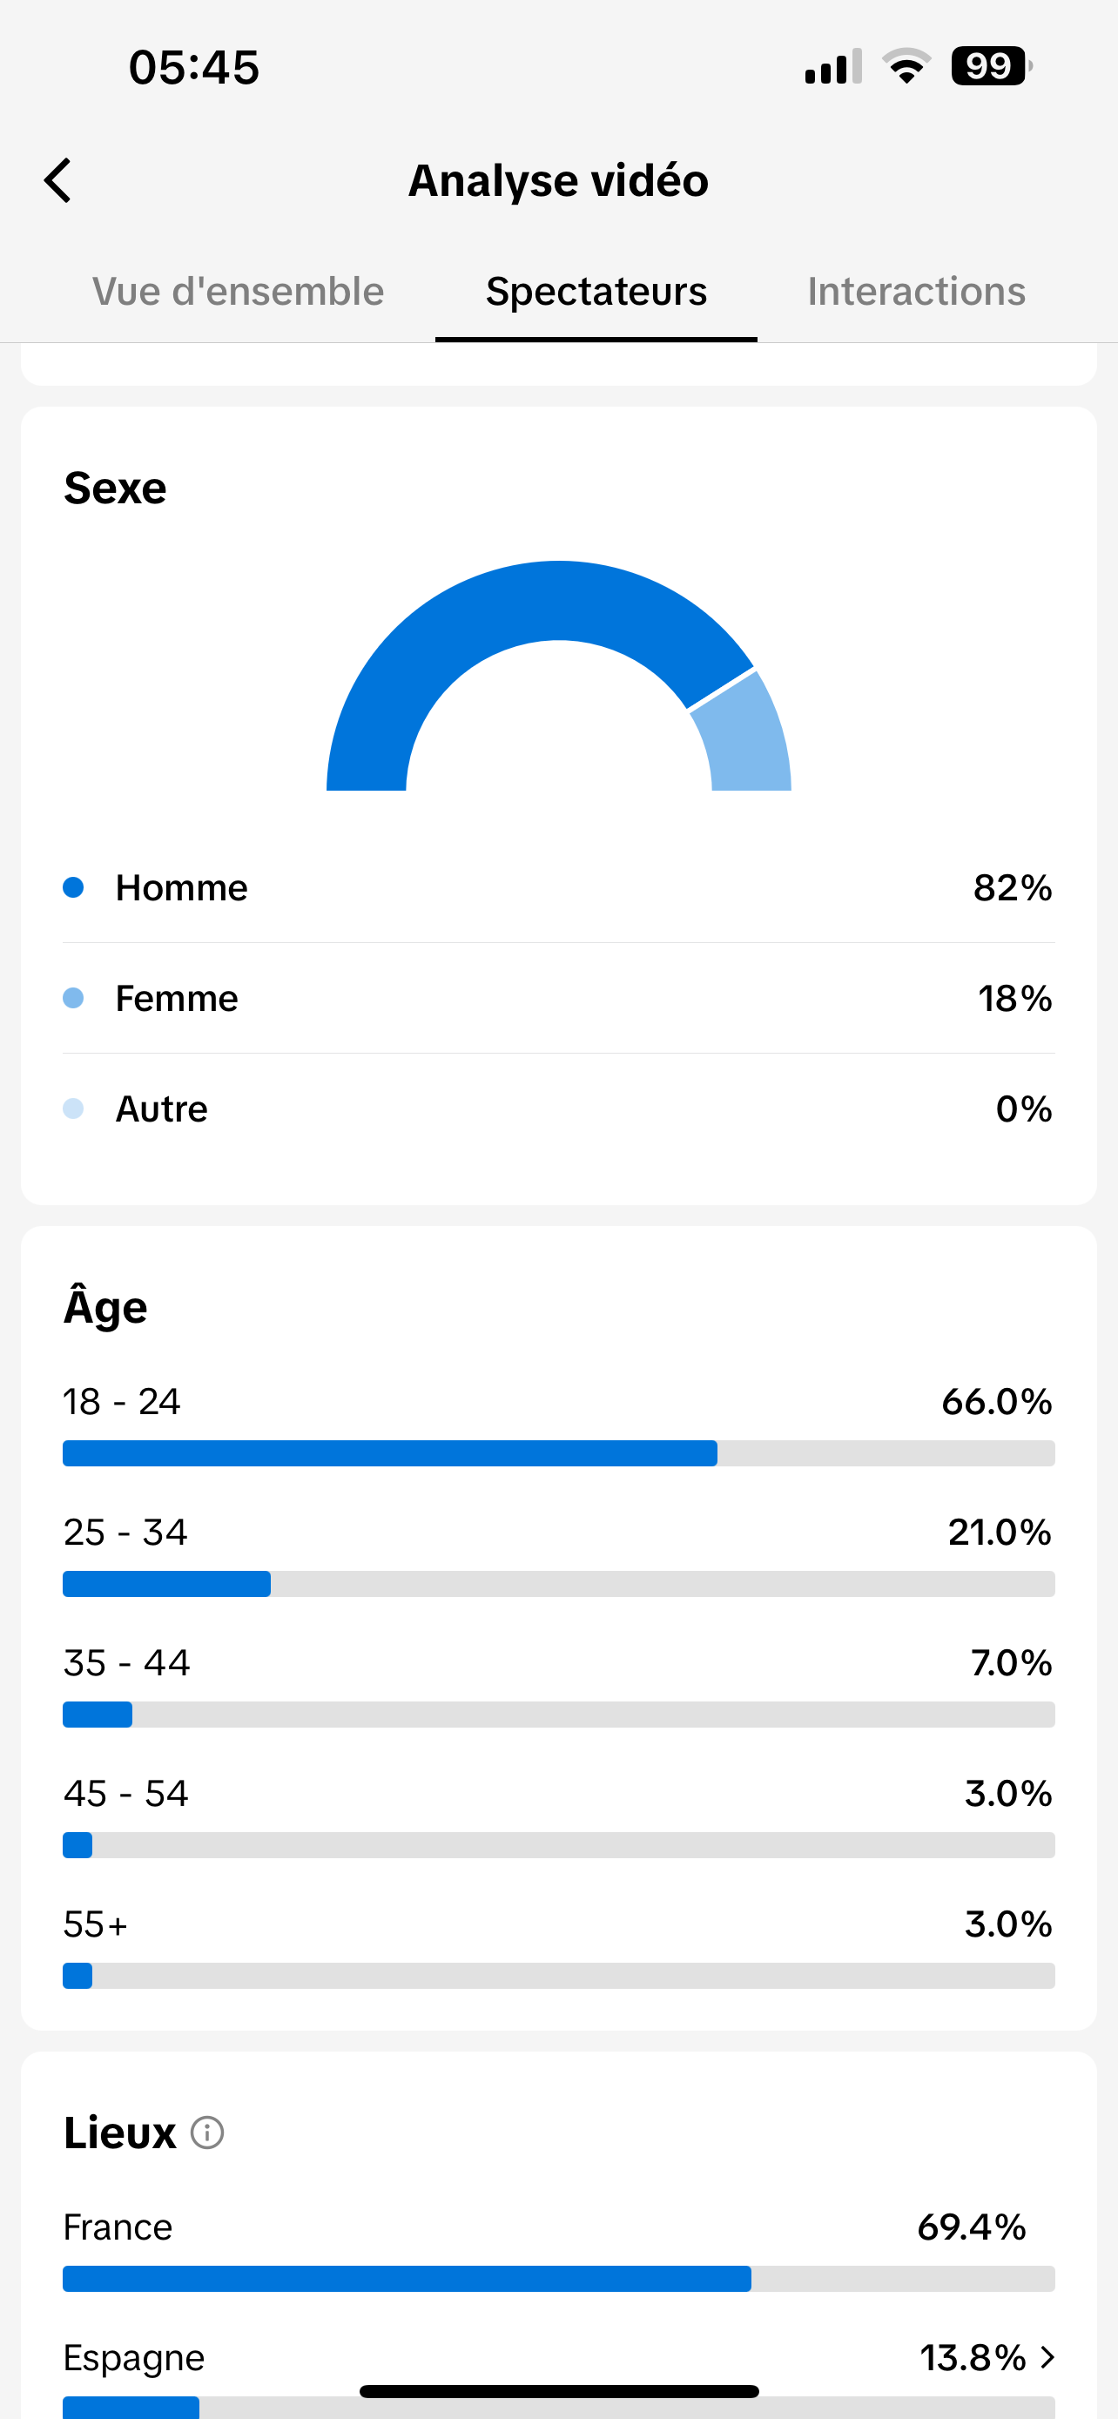Screen dimensions: 1118x2419
Task: Select the Spectateurs tab
Action: pos(596,291)
